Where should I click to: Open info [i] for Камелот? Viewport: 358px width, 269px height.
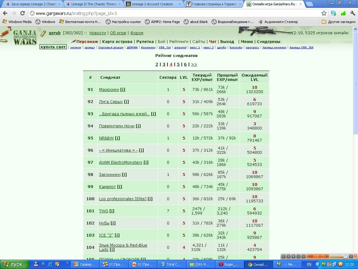point(120,187)
